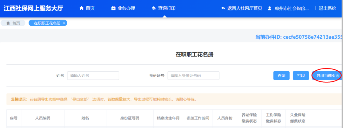Click the 温馨提示 notice text

[x=104, y=99]
